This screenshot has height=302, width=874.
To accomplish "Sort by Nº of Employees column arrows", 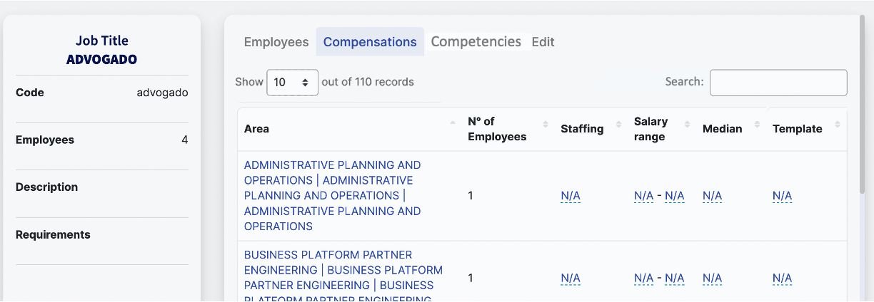I will click(x=546, y=124).
